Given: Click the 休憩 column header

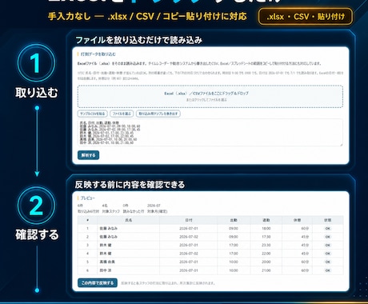Looking at the screenshot, I should point(297,220).
